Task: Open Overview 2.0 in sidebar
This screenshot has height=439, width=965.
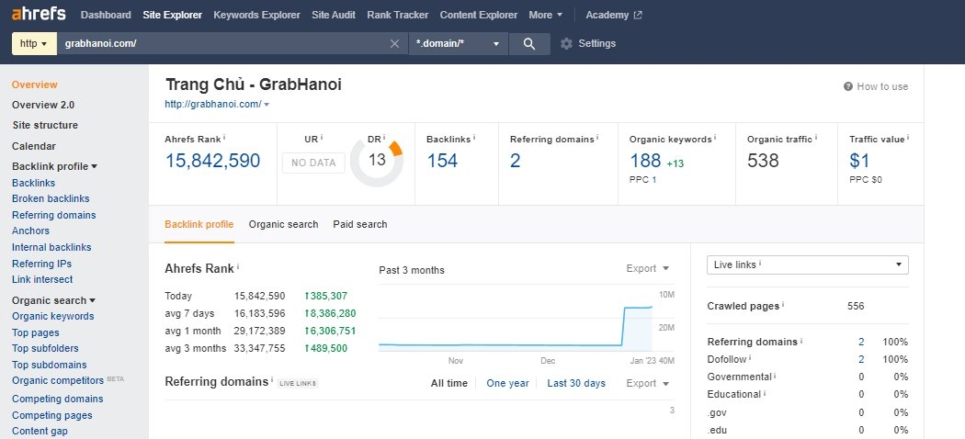Action: [43, 105]
